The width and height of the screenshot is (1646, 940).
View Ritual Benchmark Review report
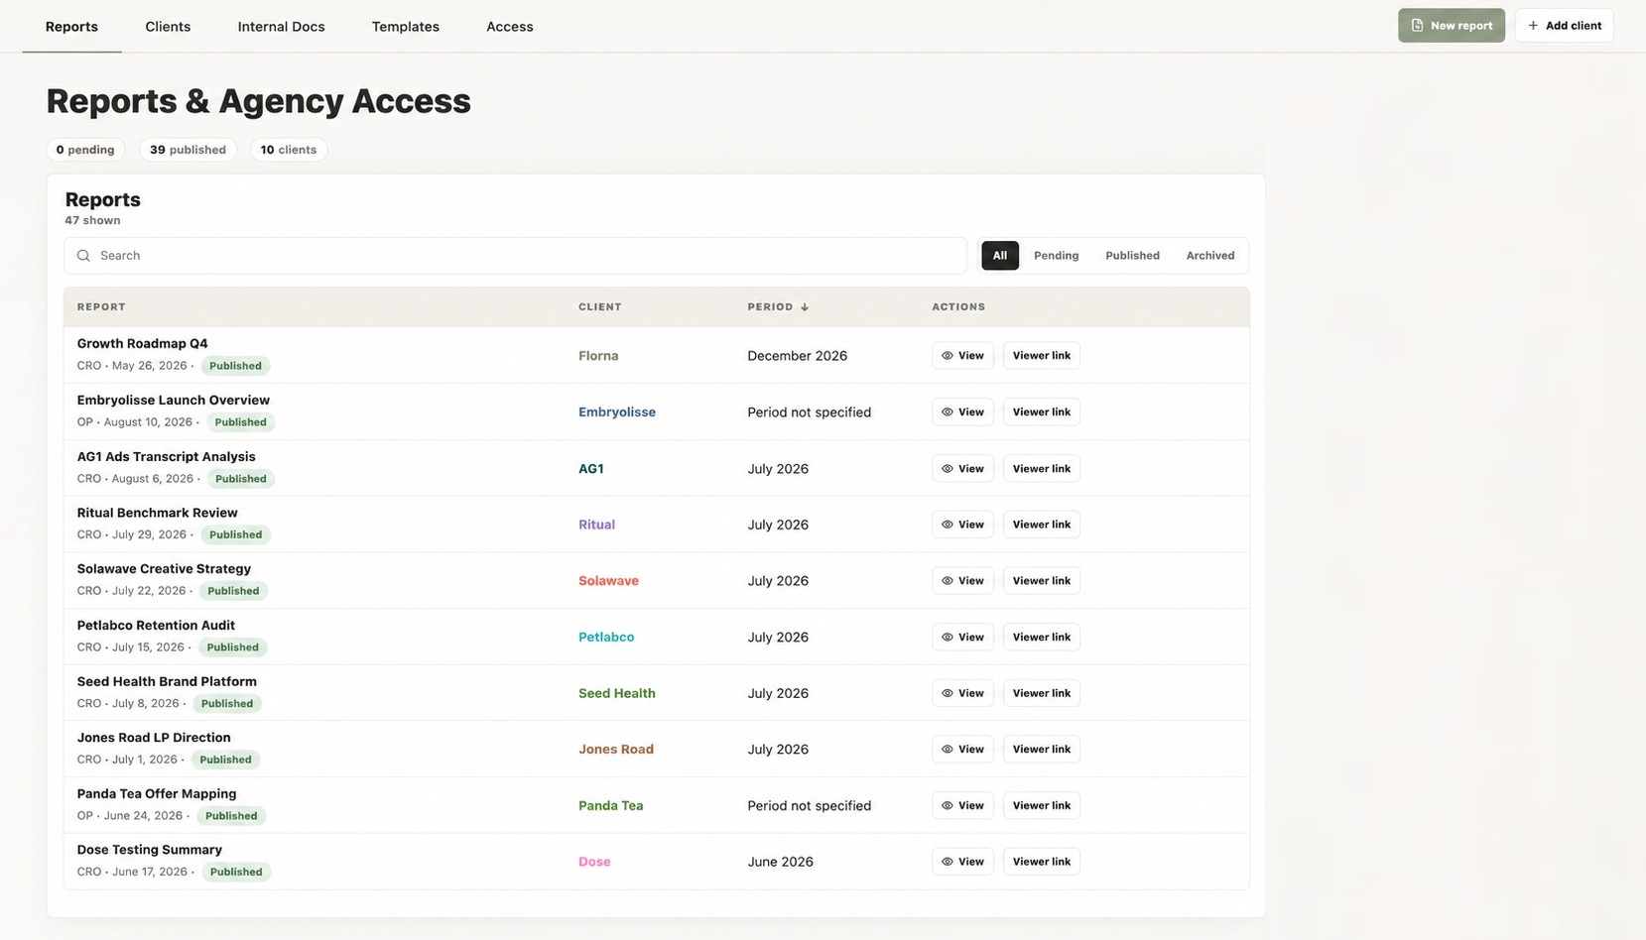coord(962,525)
